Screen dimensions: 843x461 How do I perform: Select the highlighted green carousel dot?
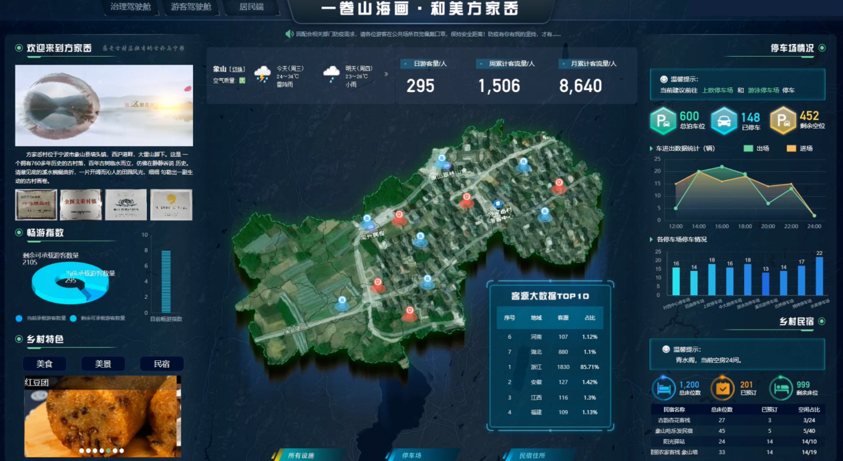108,451
